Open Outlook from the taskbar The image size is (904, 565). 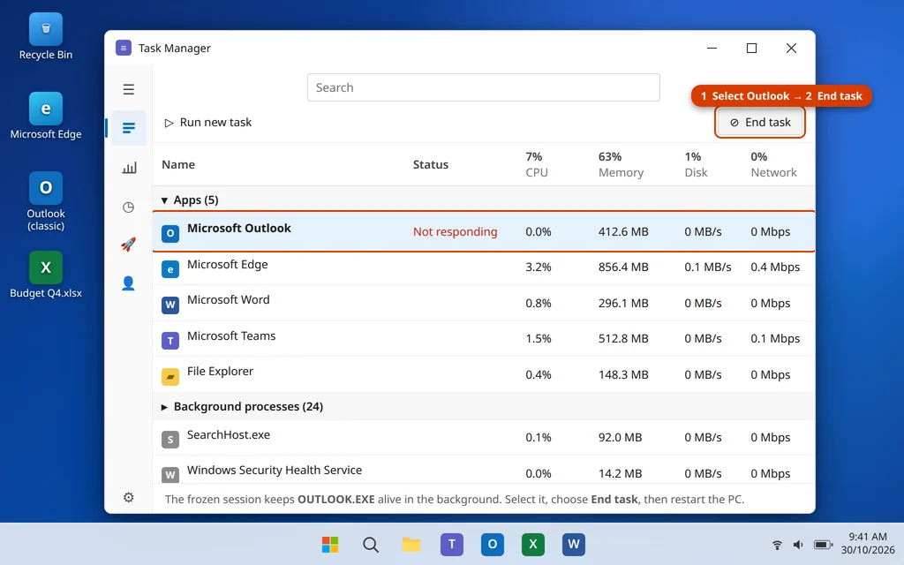[493, 544]
